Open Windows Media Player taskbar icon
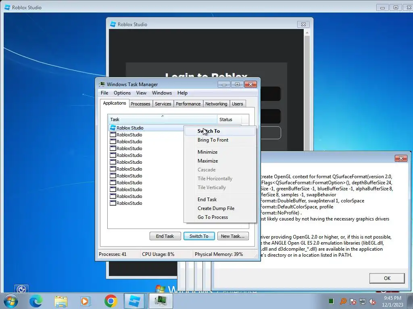The image size is (413, 309). pos(86,301)
